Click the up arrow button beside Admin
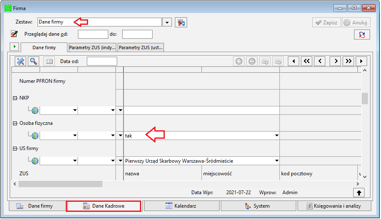 coord(359,193)
